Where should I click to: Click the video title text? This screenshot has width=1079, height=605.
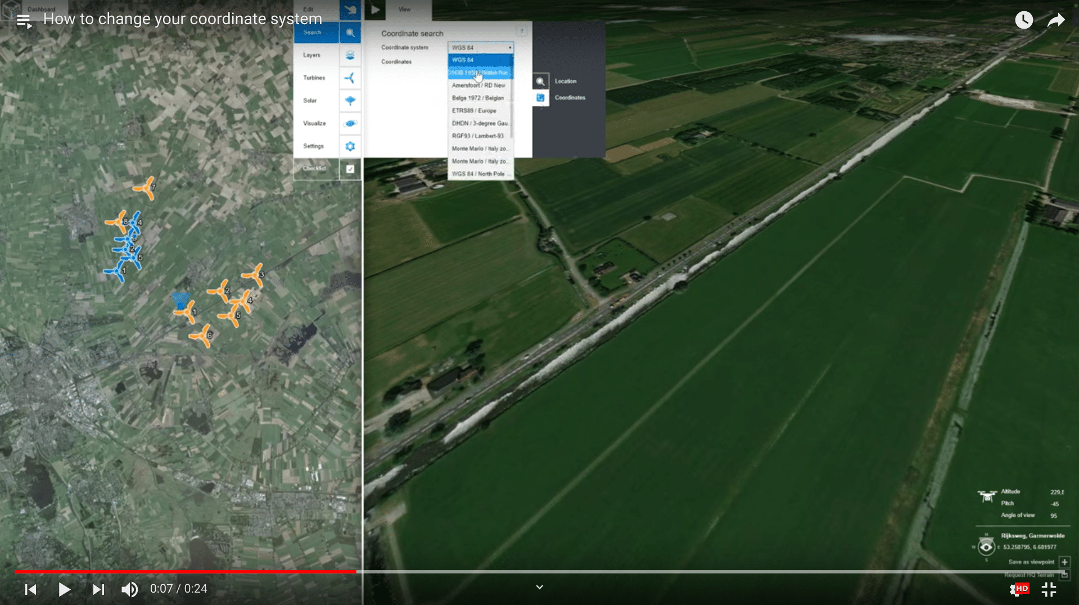[182, 19]
